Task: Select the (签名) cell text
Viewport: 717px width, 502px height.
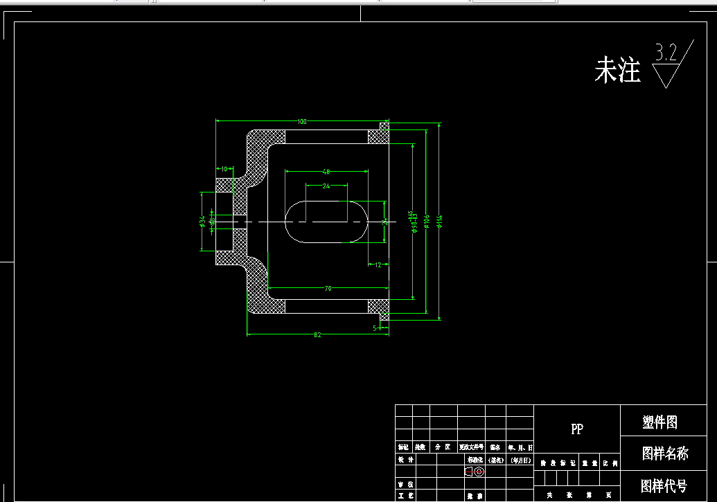Action: 496,460
